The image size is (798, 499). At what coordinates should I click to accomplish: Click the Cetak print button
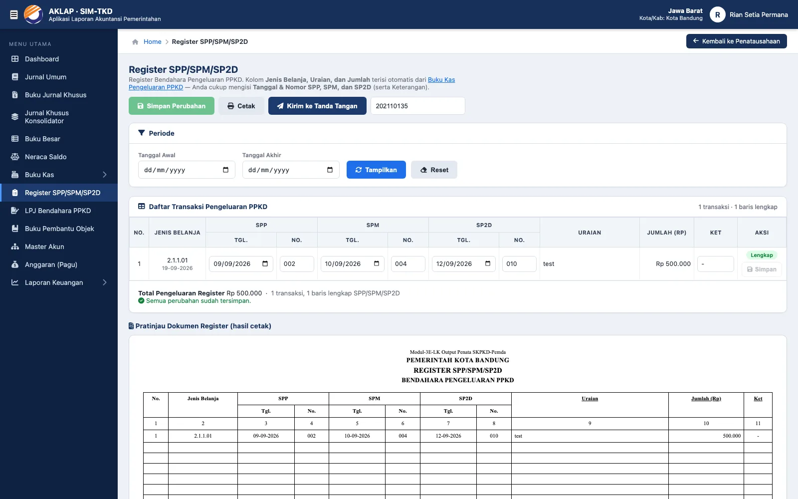point(241,106)
